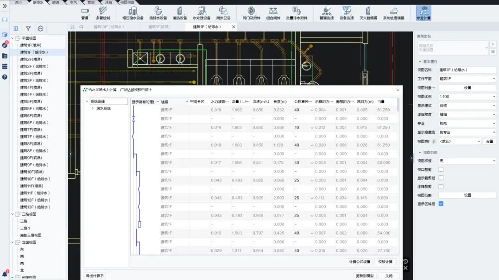Click the 流速(m/s) column header
499x280 pixels.
(261, 102)
